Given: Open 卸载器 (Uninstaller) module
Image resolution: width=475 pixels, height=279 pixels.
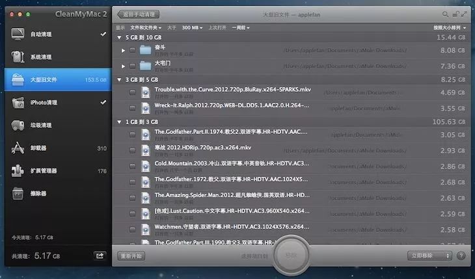Looking at the screenshot, I should tap(57, 148).
